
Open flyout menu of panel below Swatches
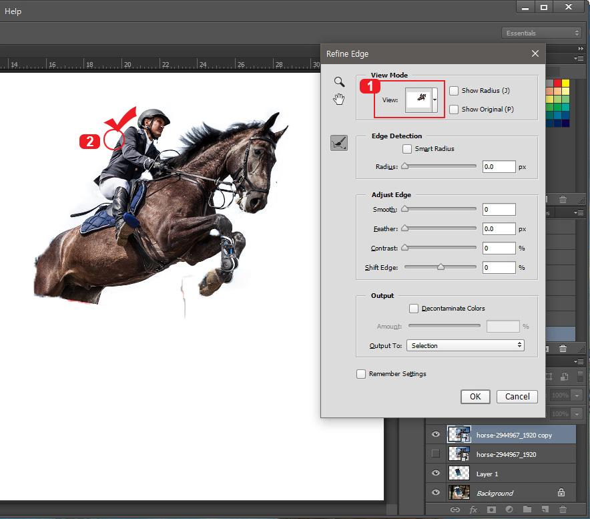579,213
